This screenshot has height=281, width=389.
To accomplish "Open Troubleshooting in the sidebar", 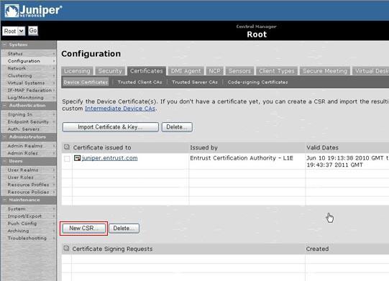I will 27,238.
